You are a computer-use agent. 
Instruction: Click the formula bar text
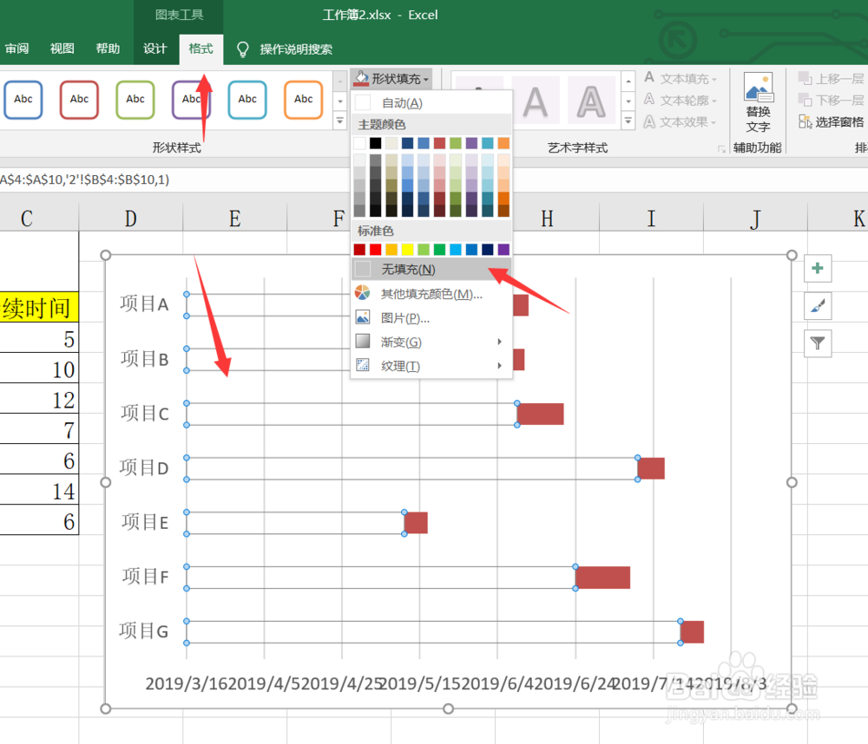85,179
